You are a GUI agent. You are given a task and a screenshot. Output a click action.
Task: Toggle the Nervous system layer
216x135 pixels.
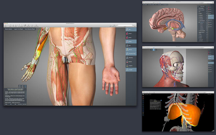point(131,50)
